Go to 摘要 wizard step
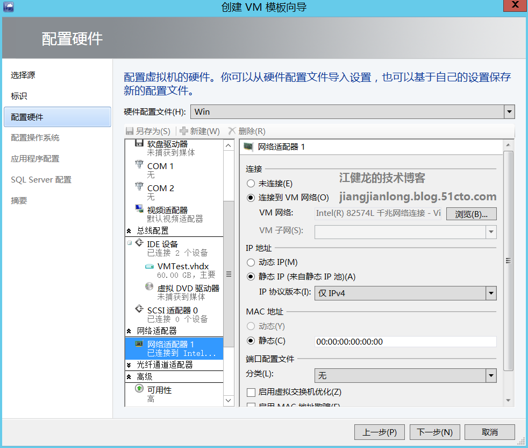528x448 pixels. pyautogui.click(x=19, y=201)
